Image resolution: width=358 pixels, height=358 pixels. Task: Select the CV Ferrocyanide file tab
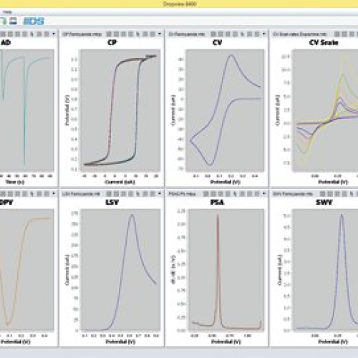tap(187, 34)
